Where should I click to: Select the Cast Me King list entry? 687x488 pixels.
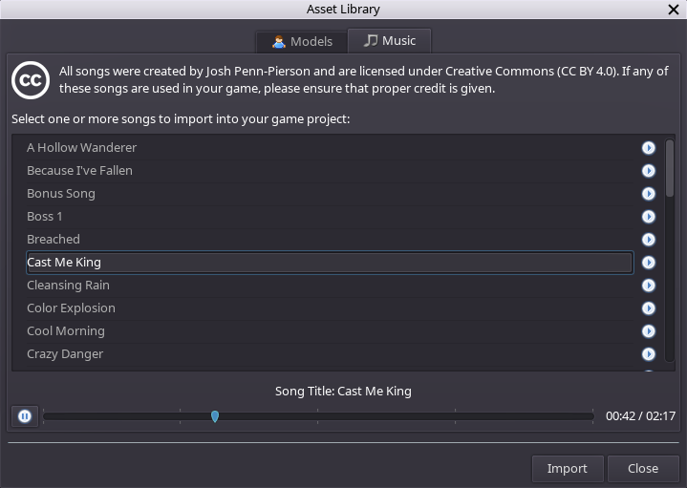click(329, 263)
